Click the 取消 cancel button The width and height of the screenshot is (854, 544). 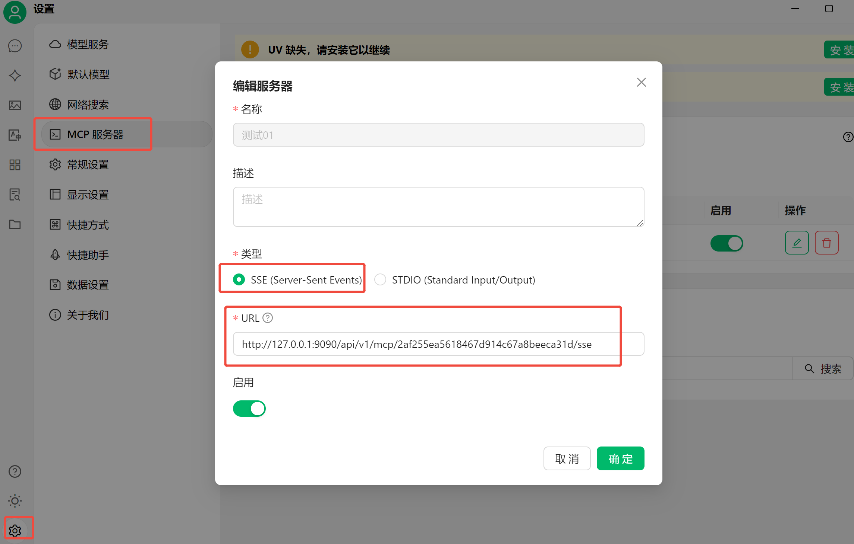point(567,458)
